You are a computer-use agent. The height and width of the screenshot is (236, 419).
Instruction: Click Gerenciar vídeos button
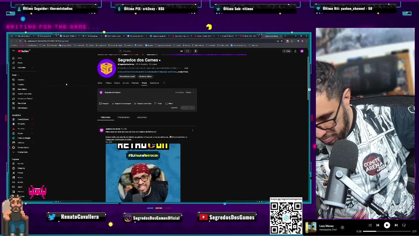point(145,76)
